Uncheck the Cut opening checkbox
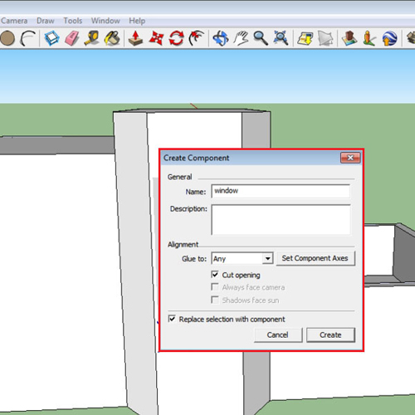Viewport: 415px width, 415px height. [215, 275]
